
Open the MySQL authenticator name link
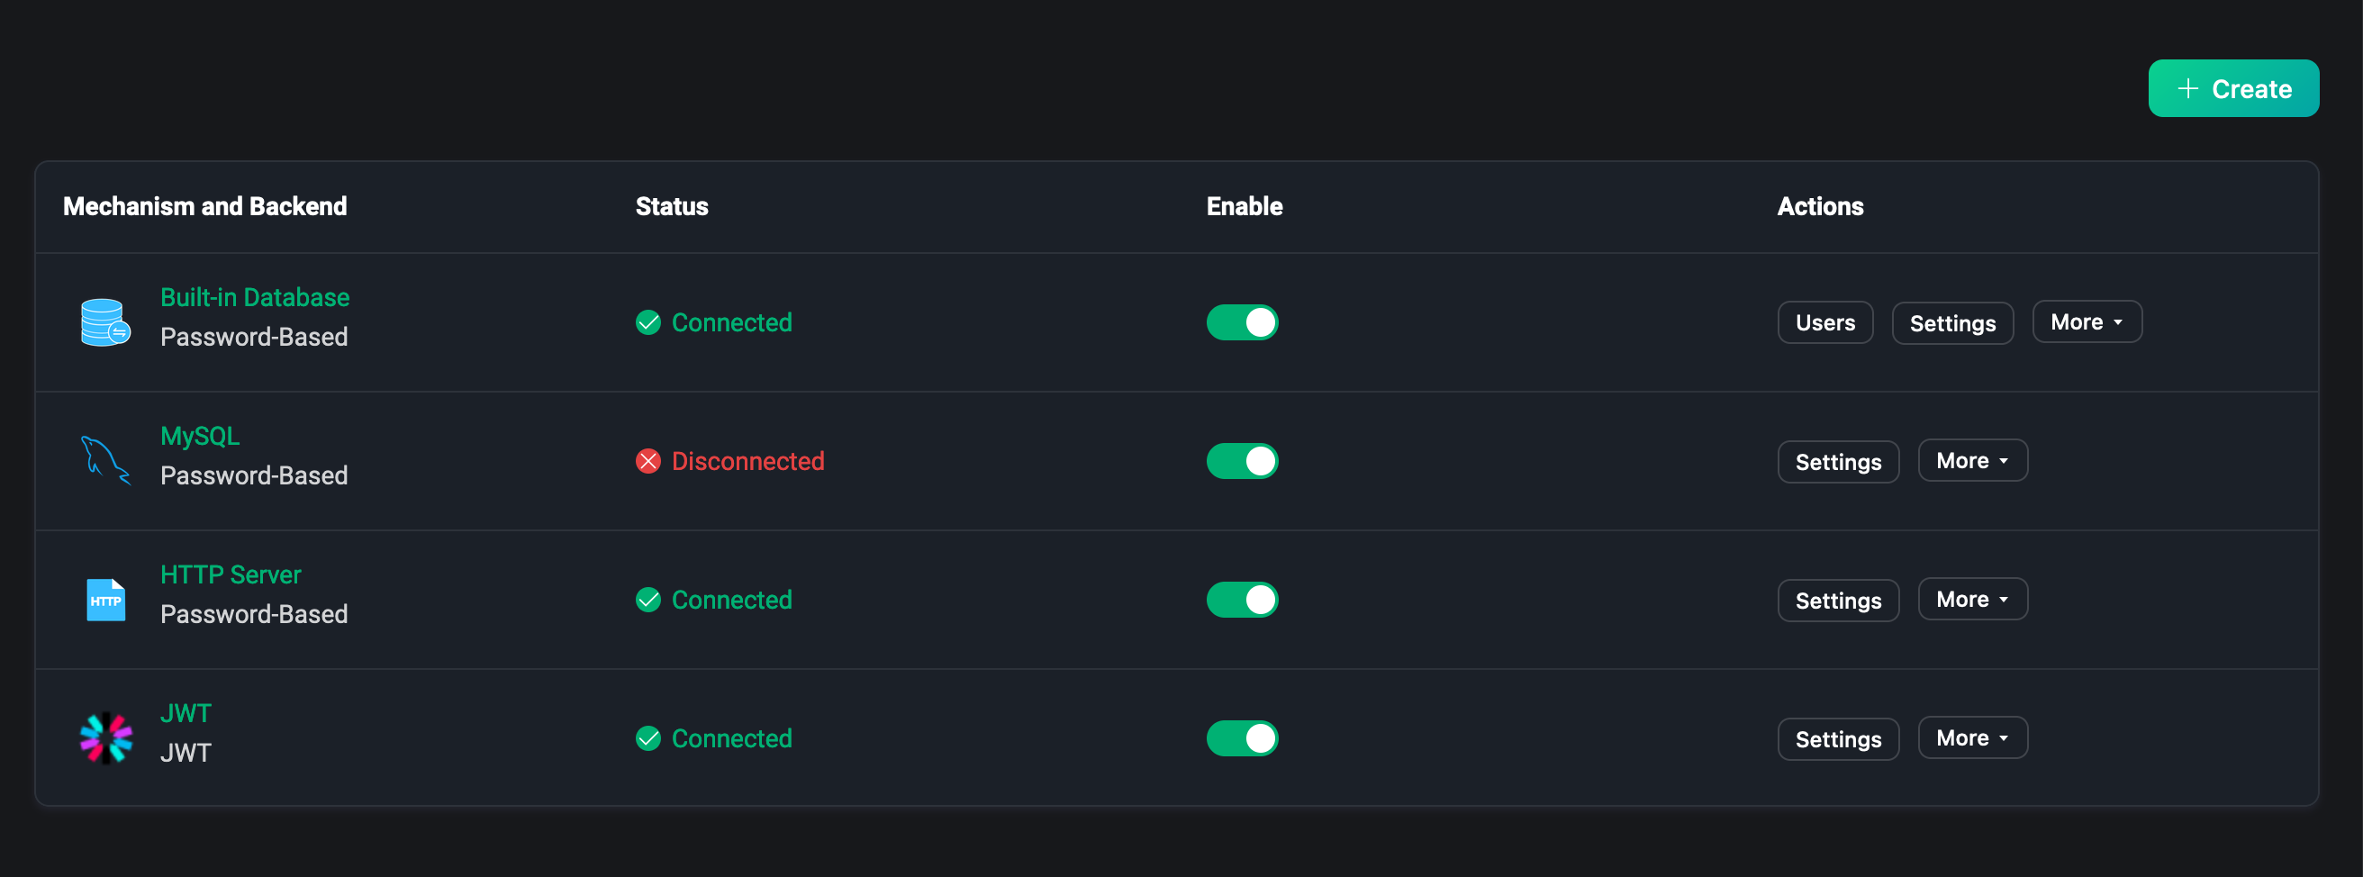(x=200, y=436)
